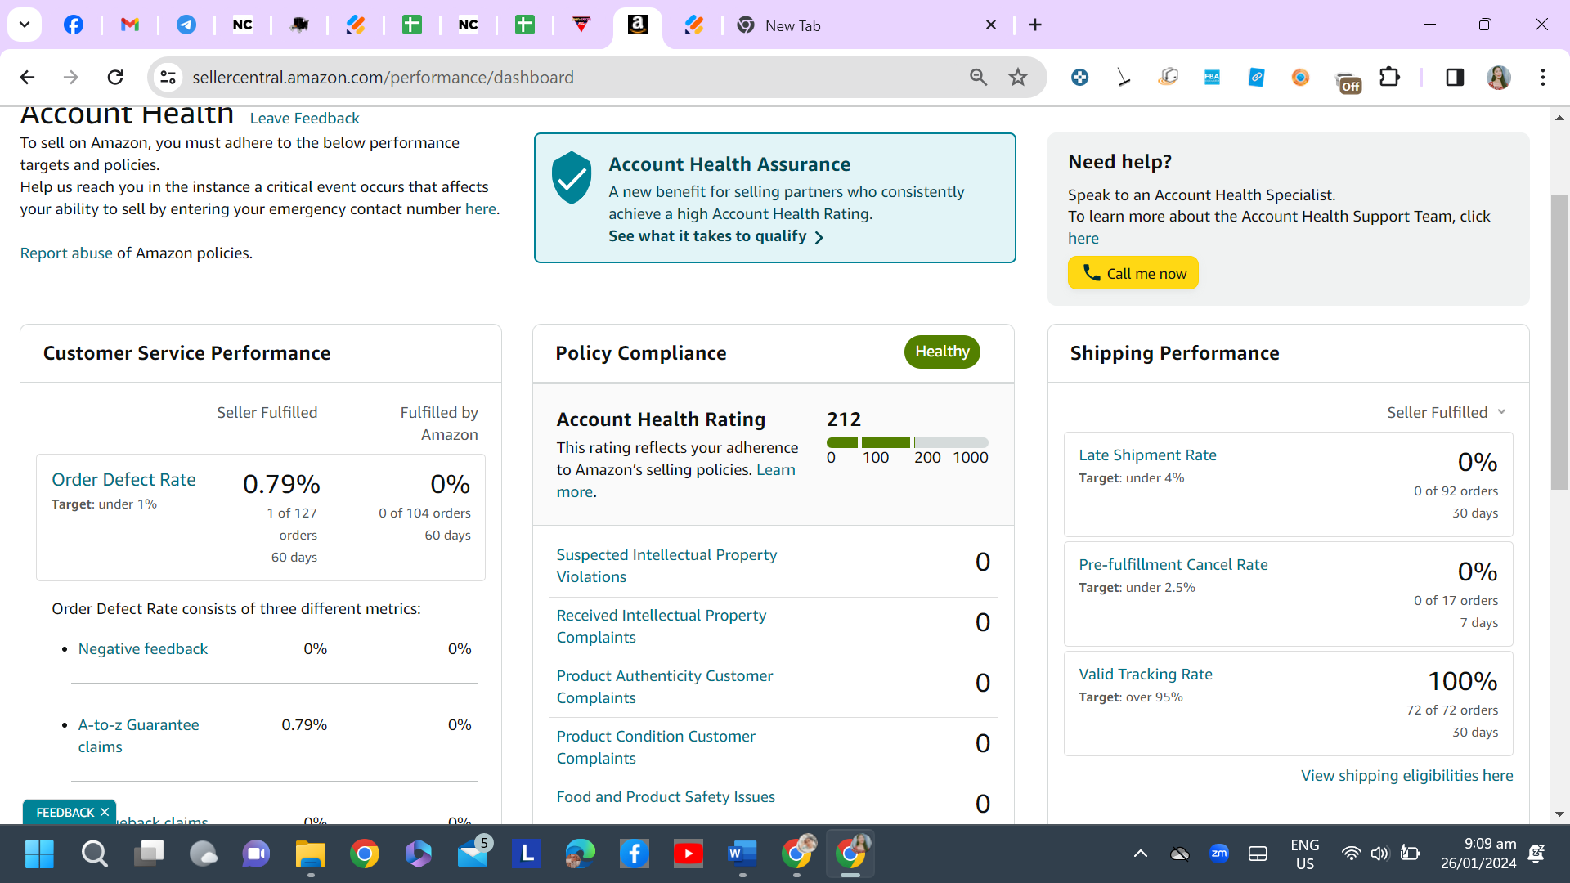Switch to the Gmail browser tab
1570x883 pixels.
point(130,25)
